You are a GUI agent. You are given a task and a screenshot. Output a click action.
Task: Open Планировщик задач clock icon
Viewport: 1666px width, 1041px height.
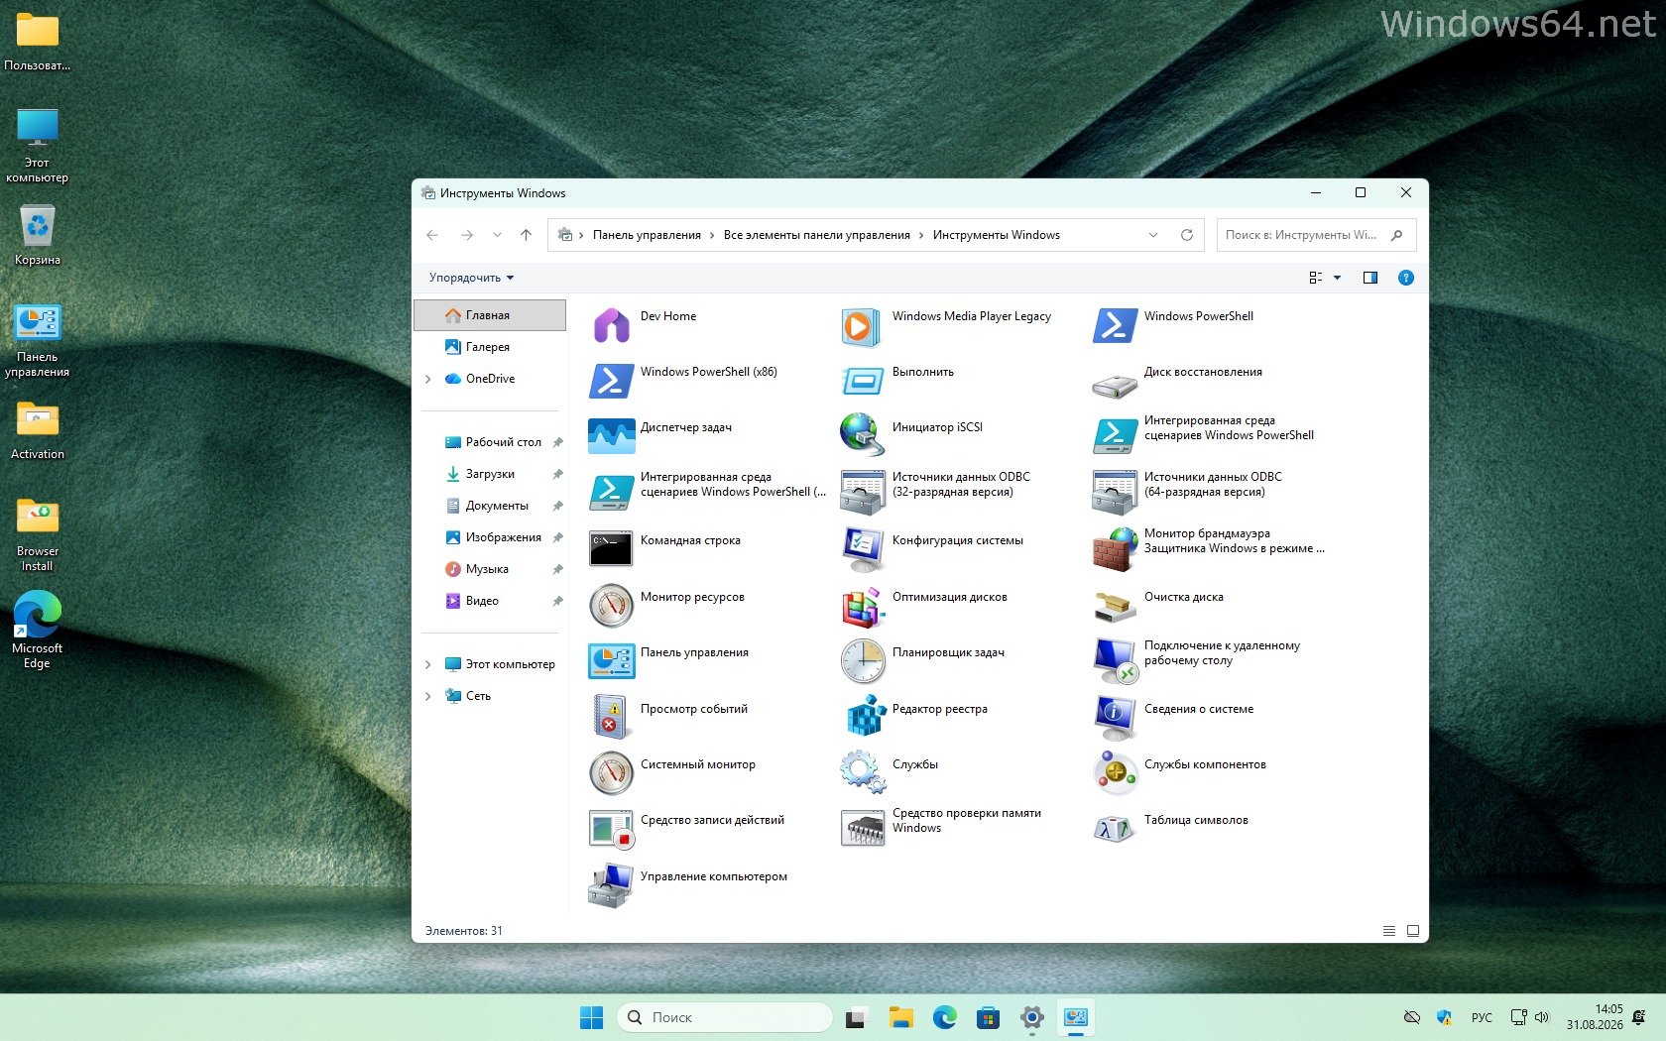click(863, 660)
